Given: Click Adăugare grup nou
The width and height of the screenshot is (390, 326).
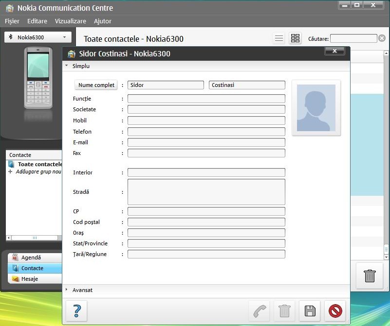Looking at the screenshot, I should tap(38, 172).
